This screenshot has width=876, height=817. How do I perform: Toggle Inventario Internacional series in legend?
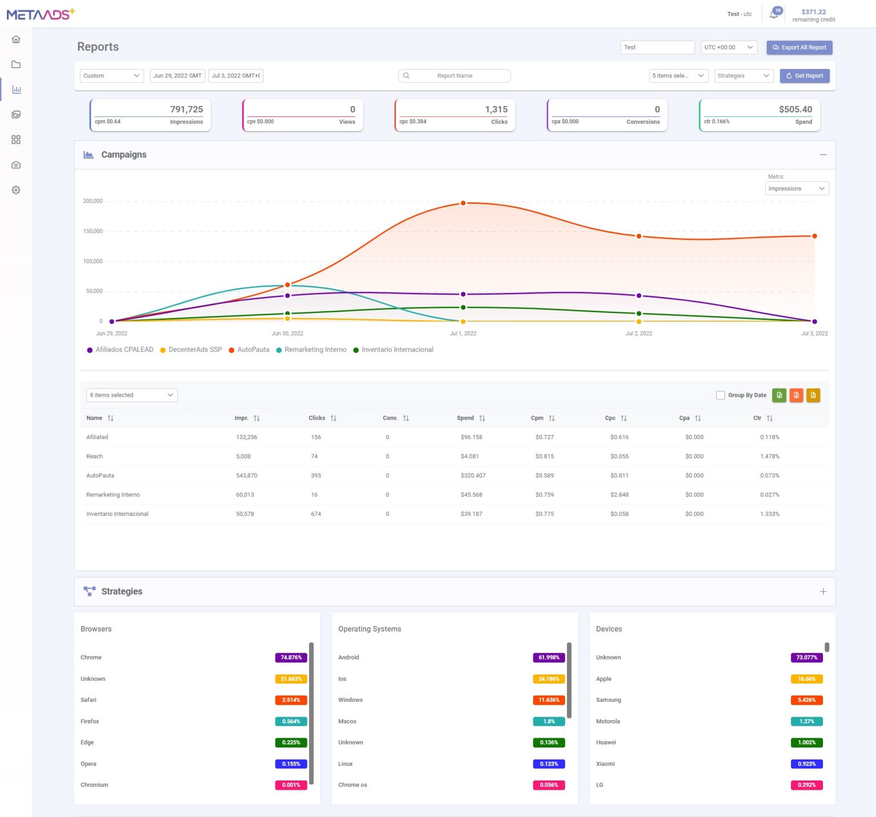[393, 350]
